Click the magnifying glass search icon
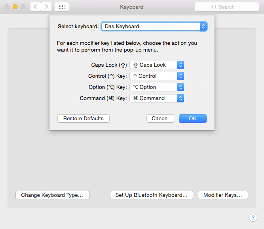 click(214, 7)
